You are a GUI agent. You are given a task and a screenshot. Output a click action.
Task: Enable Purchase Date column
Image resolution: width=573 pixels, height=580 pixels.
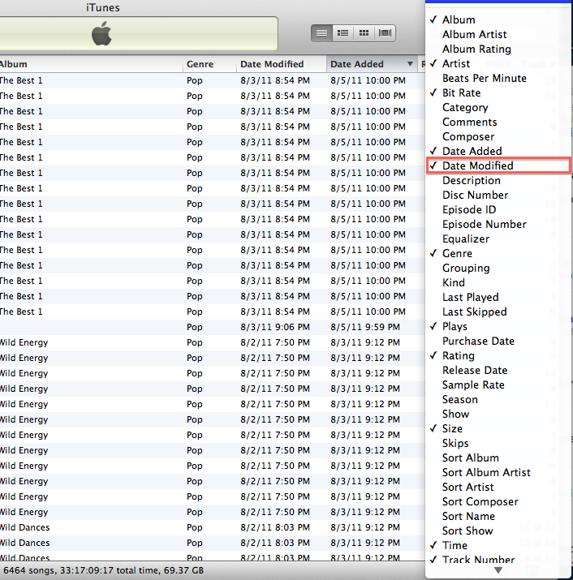(x=498, y=341)
